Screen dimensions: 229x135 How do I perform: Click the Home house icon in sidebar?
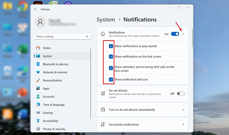click(38, 48)
